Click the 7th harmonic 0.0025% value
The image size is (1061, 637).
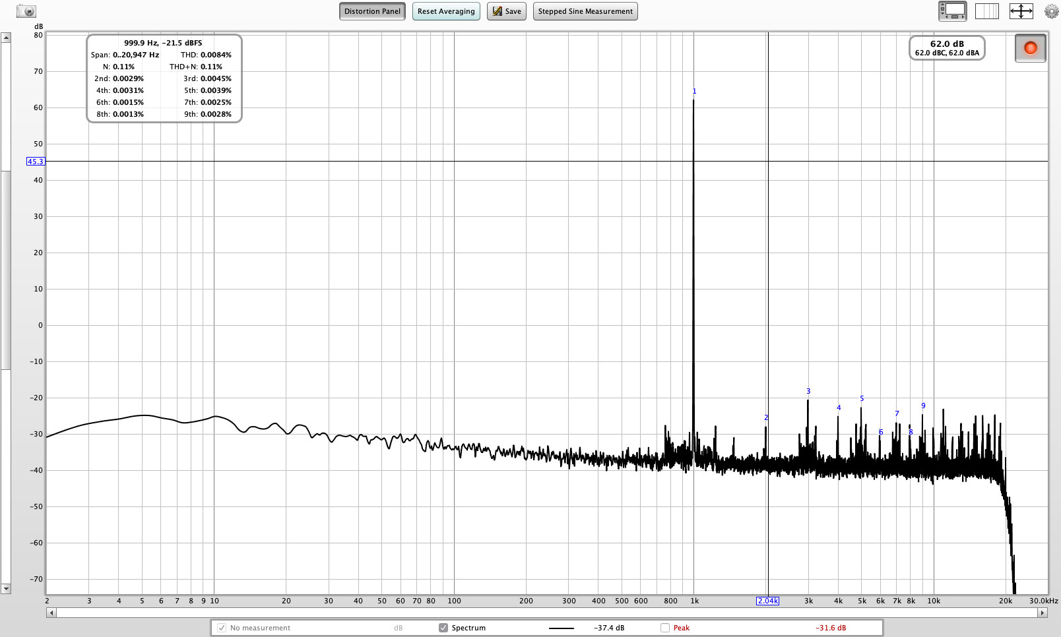216,102
